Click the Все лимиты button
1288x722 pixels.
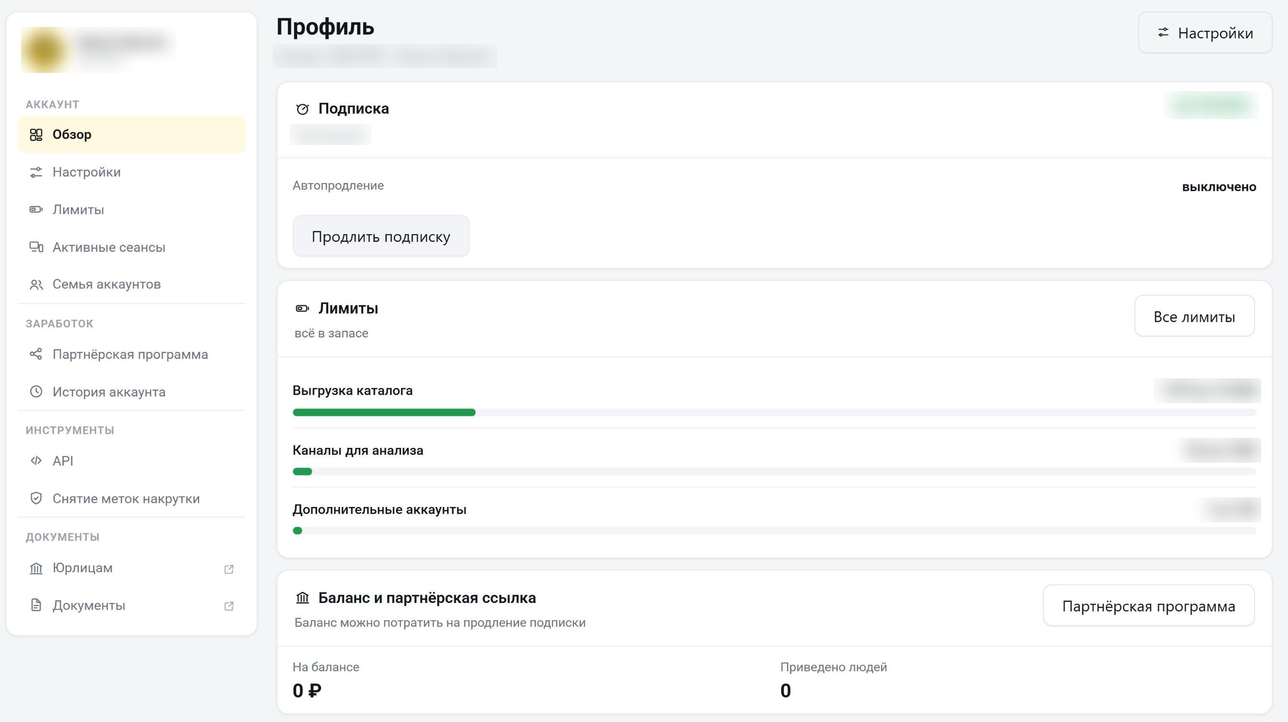point(1194,316)
